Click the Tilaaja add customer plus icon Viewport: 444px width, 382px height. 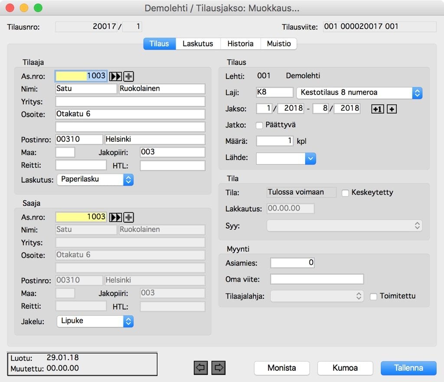(128, 76)
